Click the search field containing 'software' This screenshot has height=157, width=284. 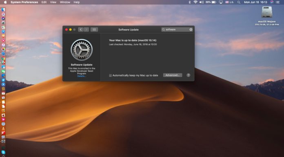click(177, 29)
